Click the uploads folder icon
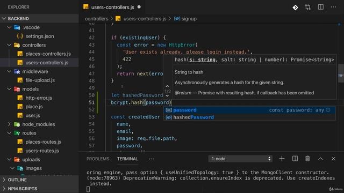The image size is (344, 193). pos(17,160)
